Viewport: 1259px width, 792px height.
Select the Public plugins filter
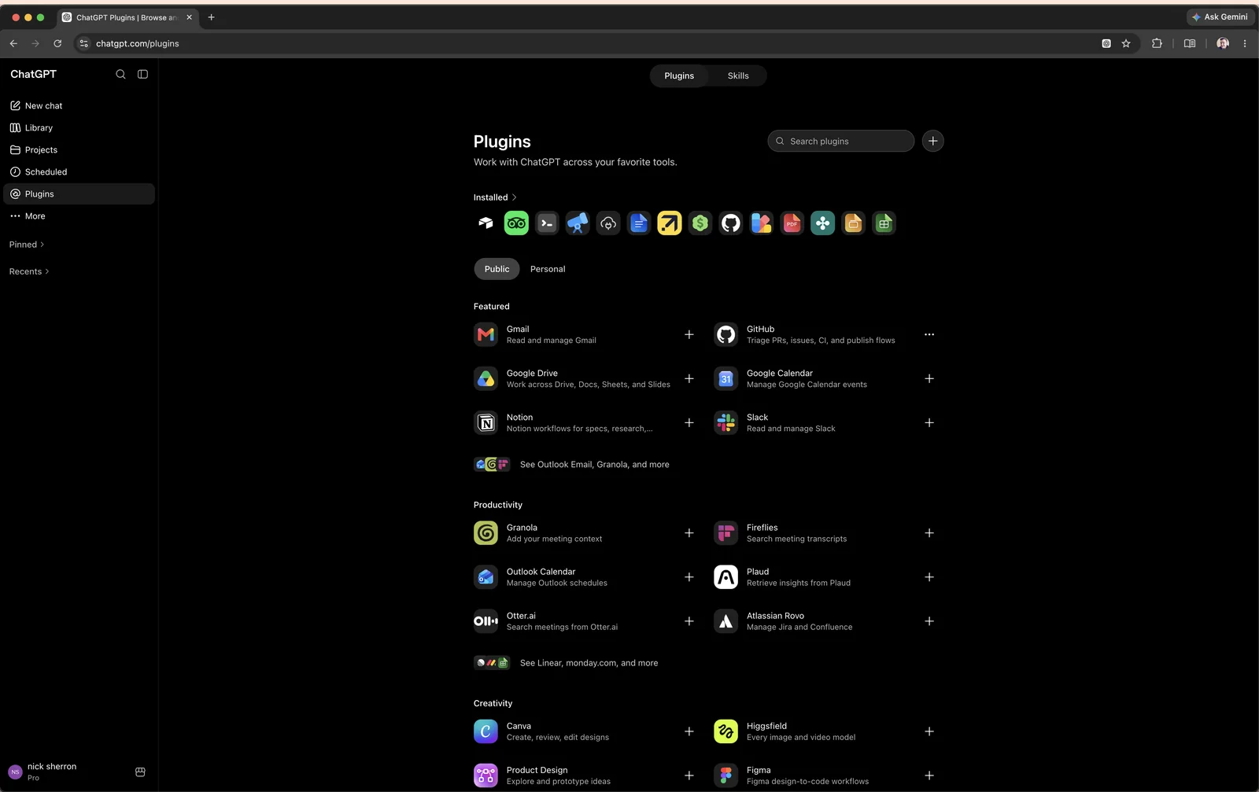coord(497,269)
